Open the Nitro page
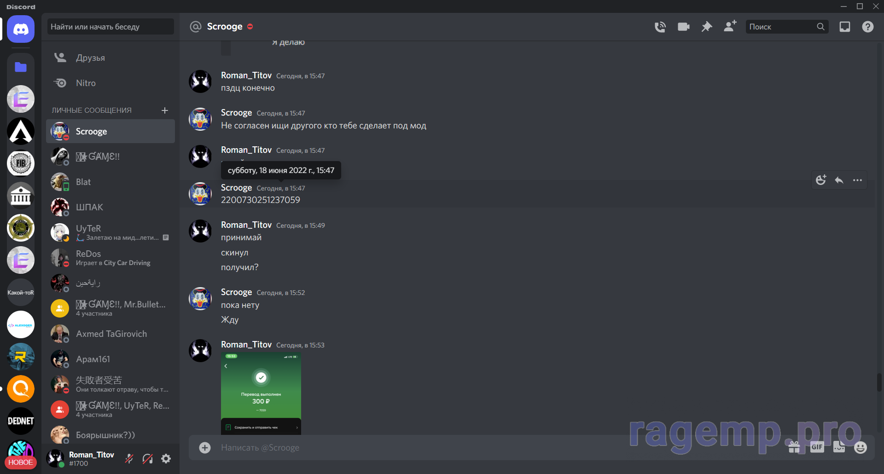The image size is (884, 474). [x=110, y=83]
